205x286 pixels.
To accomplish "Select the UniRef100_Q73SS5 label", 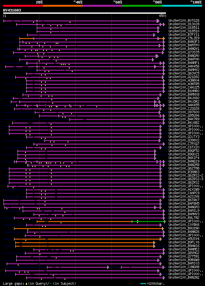I will pos(184,52).
